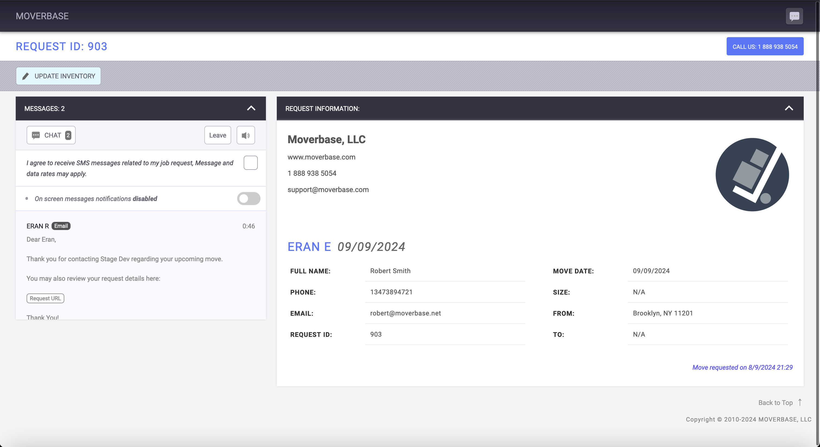
Task: Click the Back to Top arrow
Action: [800, 403]
